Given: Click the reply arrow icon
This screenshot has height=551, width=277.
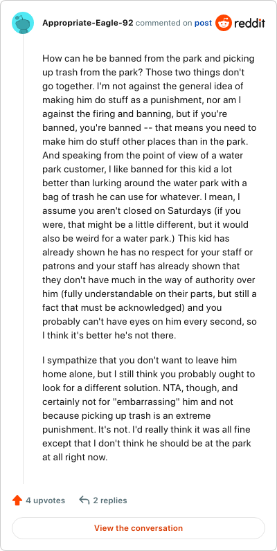Looking at the screenshot, I should tap(84, 500).
